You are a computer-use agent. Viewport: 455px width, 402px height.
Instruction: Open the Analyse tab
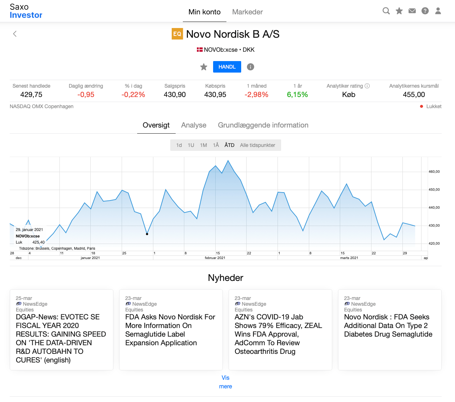pyautogui.click(x=194, y=125)
